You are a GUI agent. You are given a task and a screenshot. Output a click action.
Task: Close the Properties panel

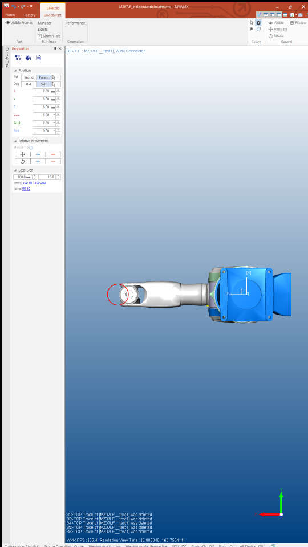tap(60, 49)
